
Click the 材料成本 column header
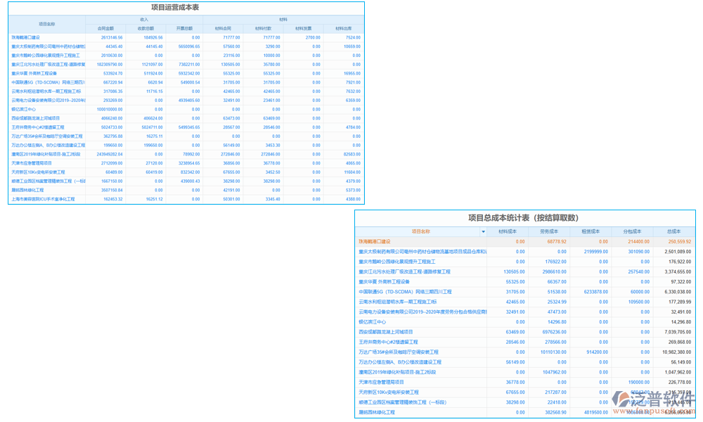(x=508, y=232)
